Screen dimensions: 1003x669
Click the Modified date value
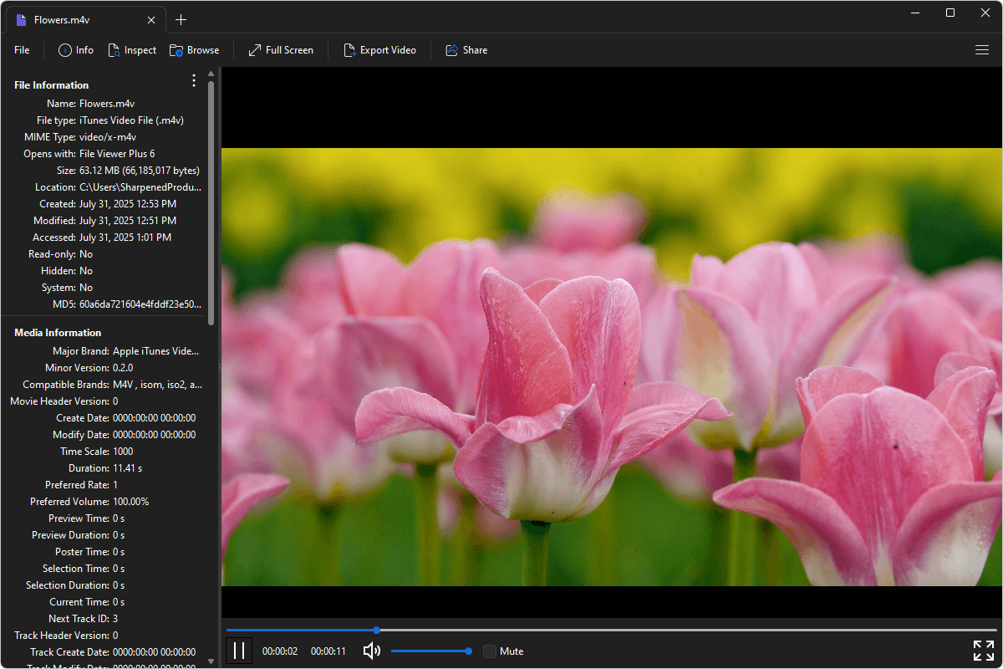click(128, 221)
